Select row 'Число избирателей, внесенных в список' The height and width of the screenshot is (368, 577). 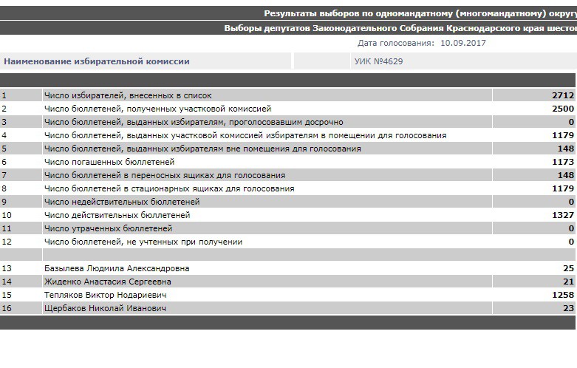128,95
